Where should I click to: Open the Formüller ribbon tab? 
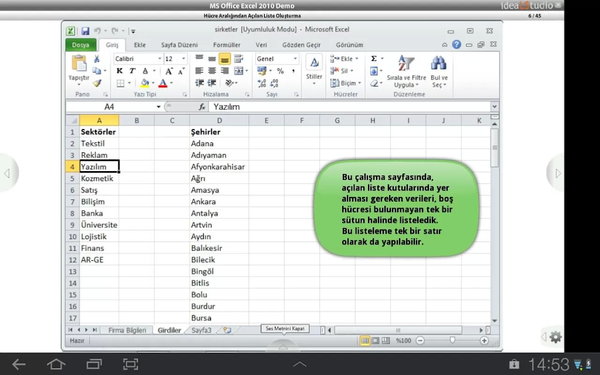click(x=227, y=45)
